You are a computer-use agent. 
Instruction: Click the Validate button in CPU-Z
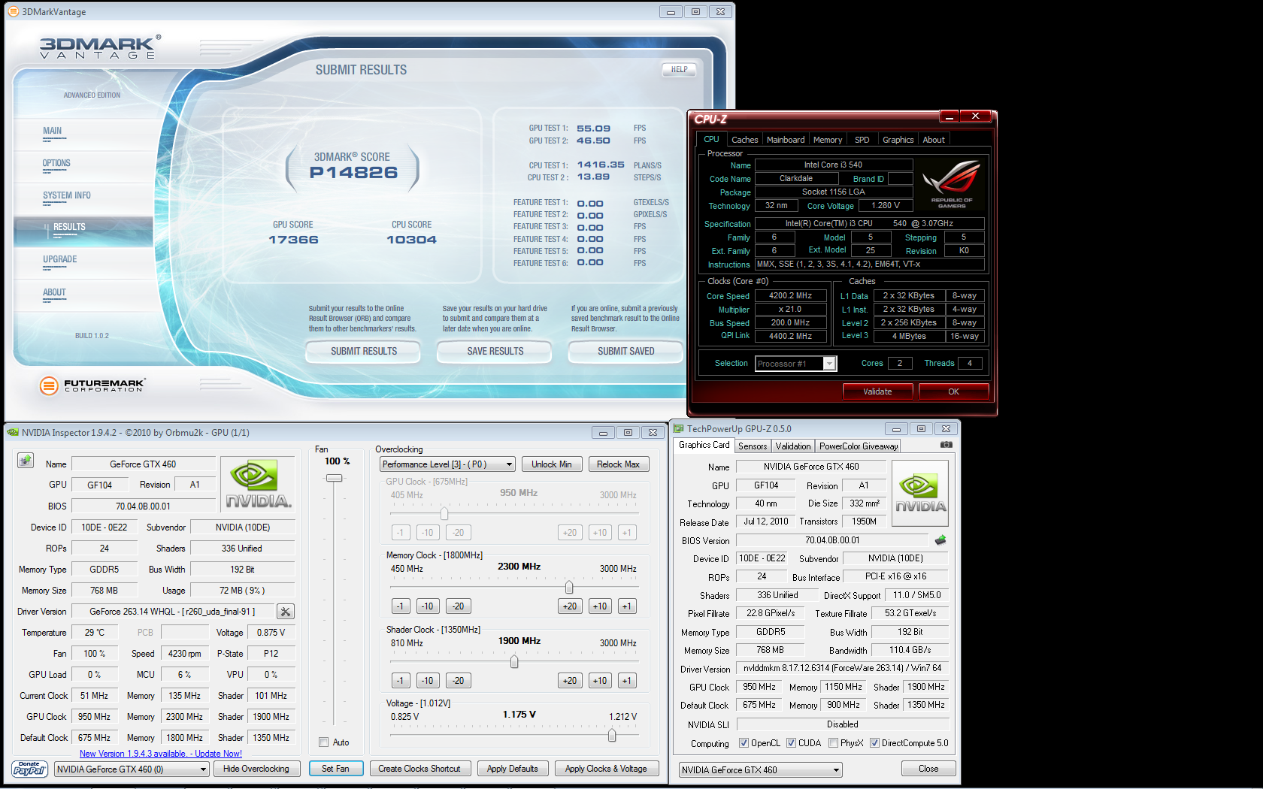click(x=877, y=391)
